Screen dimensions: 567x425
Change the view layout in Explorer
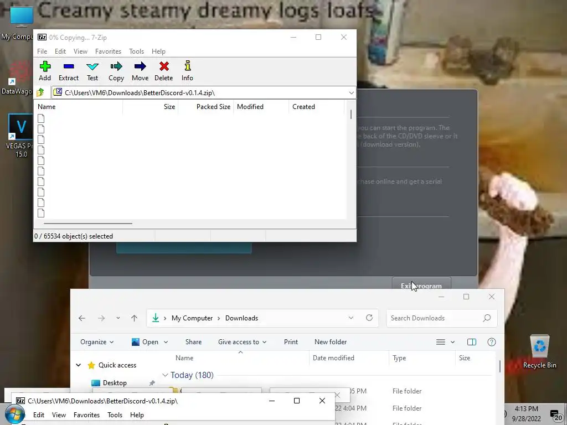pyautogui.click(x=440, y=342)
